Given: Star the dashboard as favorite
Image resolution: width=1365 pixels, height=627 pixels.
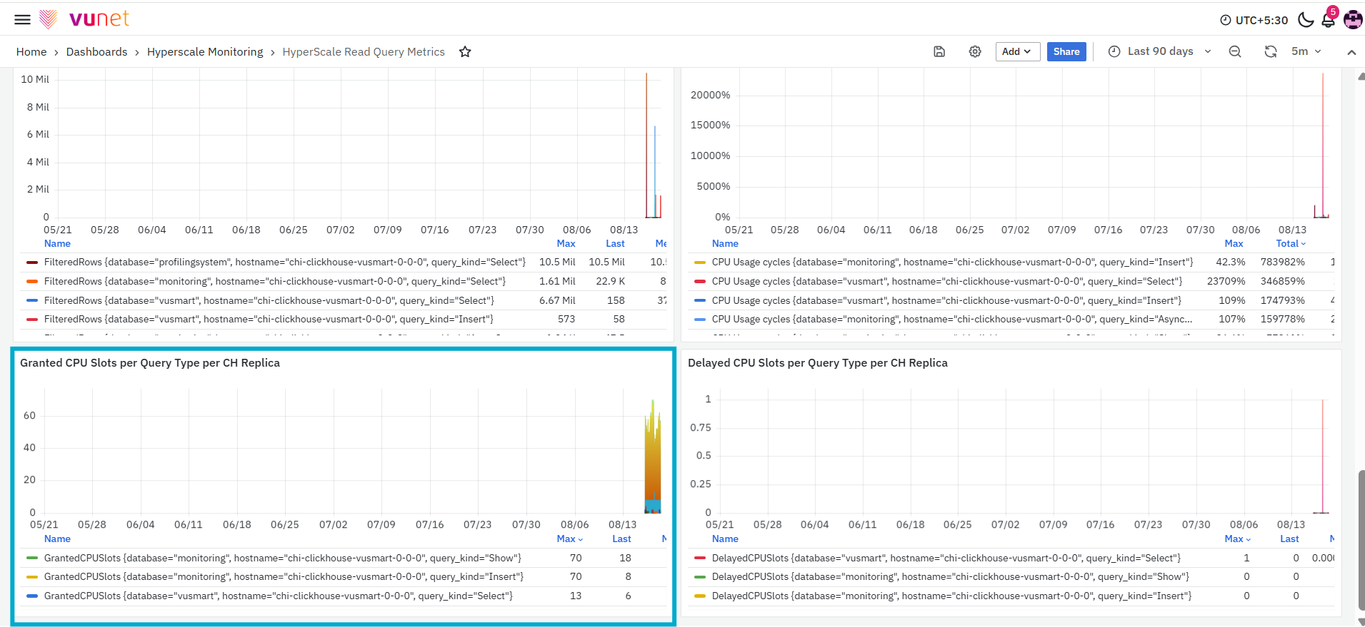Looking at the screenshot, I should [465, 51].
